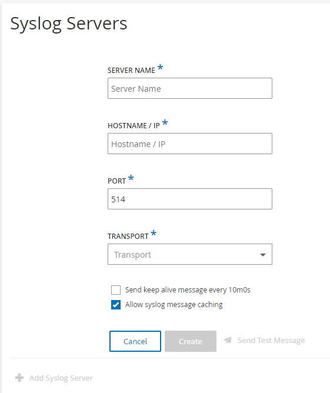Focus the Server Name input field
This screenshot has width=330, height=393.
(190, 88)
